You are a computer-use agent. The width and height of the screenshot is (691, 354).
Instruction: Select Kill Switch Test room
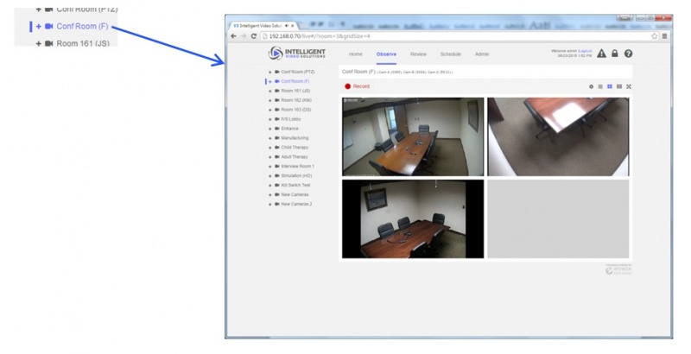point(295,186)
